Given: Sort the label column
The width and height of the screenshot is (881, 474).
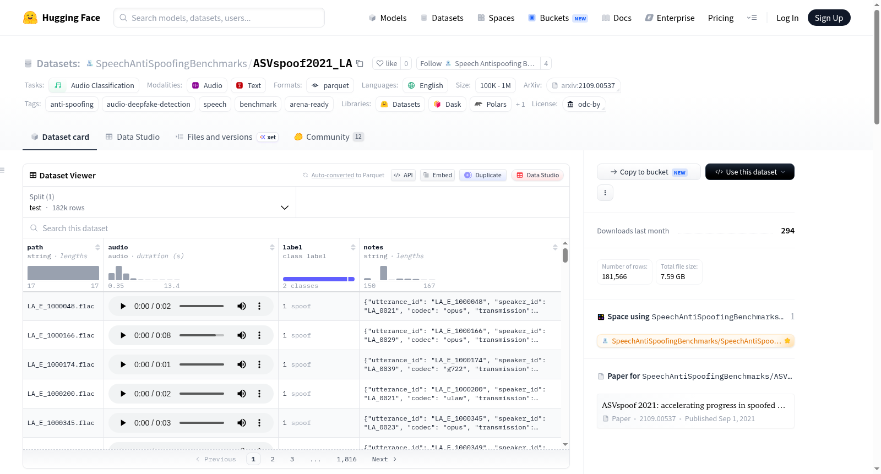Looking at the screenshot, I should [x=353, y=247].
